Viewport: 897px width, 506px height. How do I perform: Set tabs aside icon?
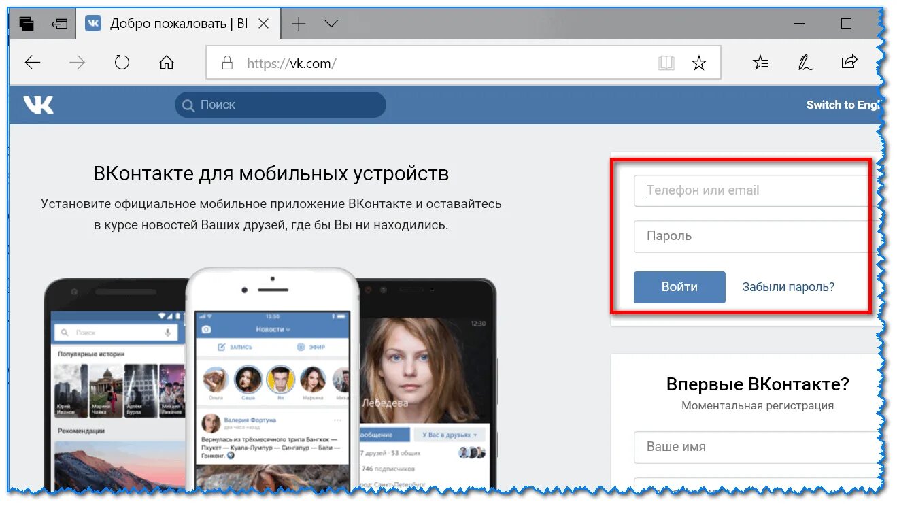(60, 24)
